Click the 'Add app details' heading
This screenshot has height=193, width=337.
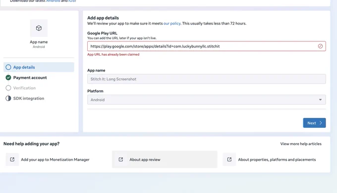pos(103,18)
